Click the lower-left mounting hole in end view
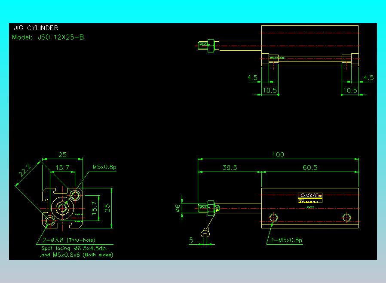The image size is (386, 283). pyautogui.click(x=49, y=221)
